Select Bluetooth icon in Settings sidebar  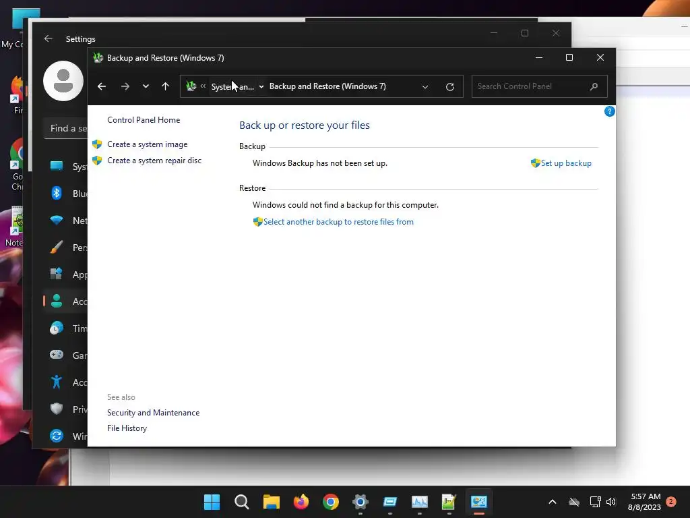tap(57, 193)
